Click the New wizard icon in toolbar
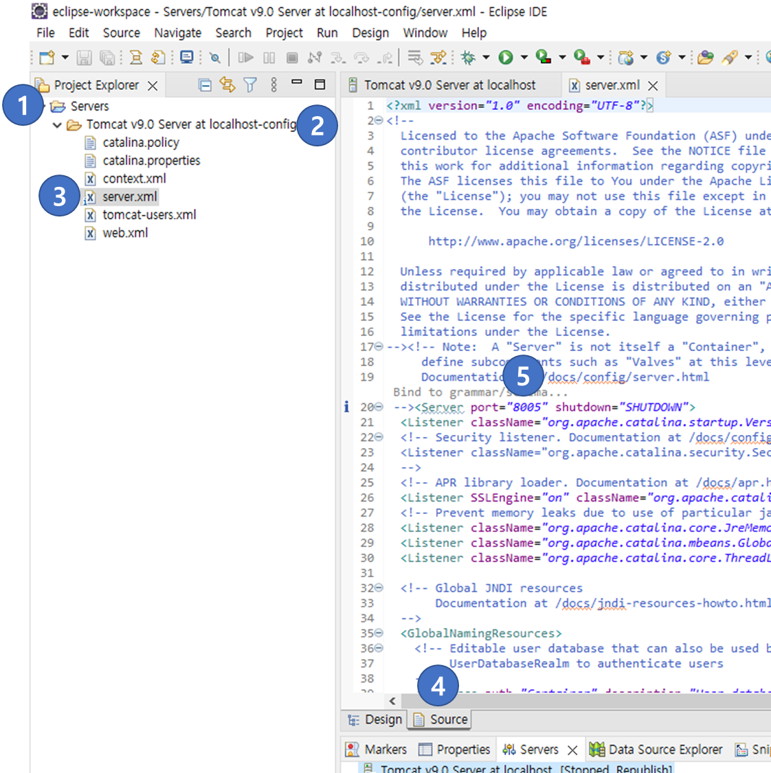Image resolution: width=771 pixels, height=773 pixels. coord(47,58)
